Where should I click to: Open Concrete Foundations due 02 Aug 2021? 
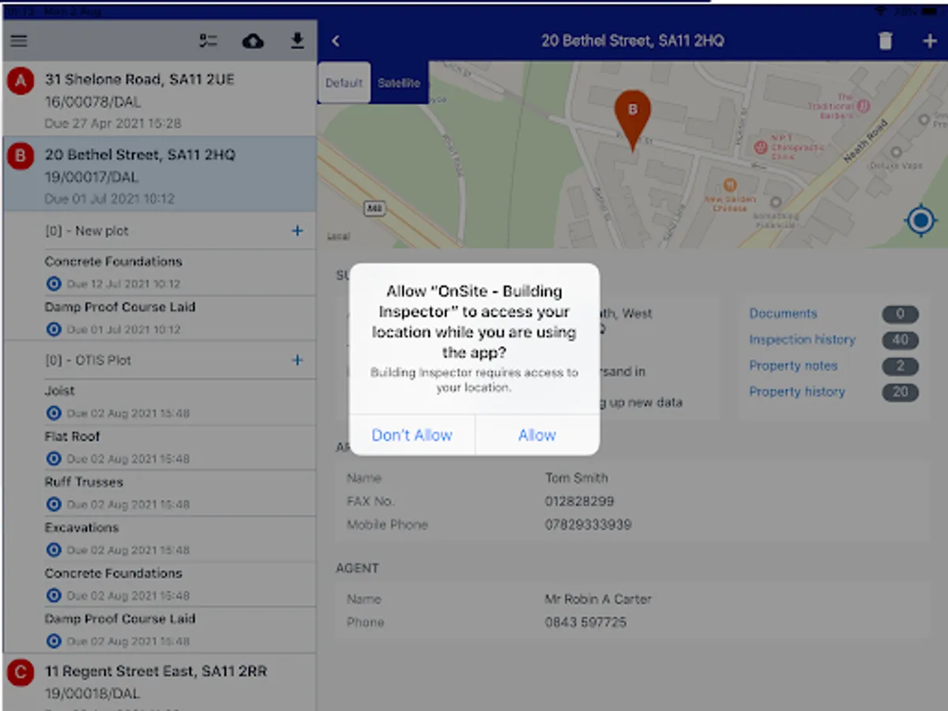tap(179, 585)
